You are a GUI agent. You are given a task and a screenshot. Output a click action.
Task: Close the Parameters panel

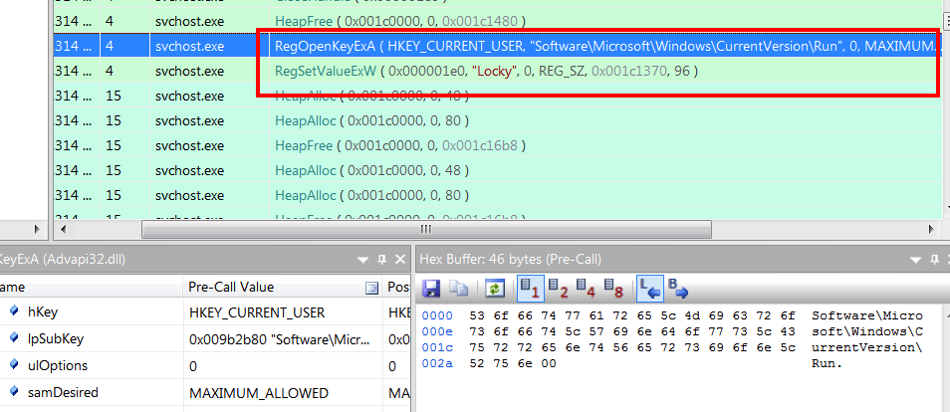tap(397, 259)
